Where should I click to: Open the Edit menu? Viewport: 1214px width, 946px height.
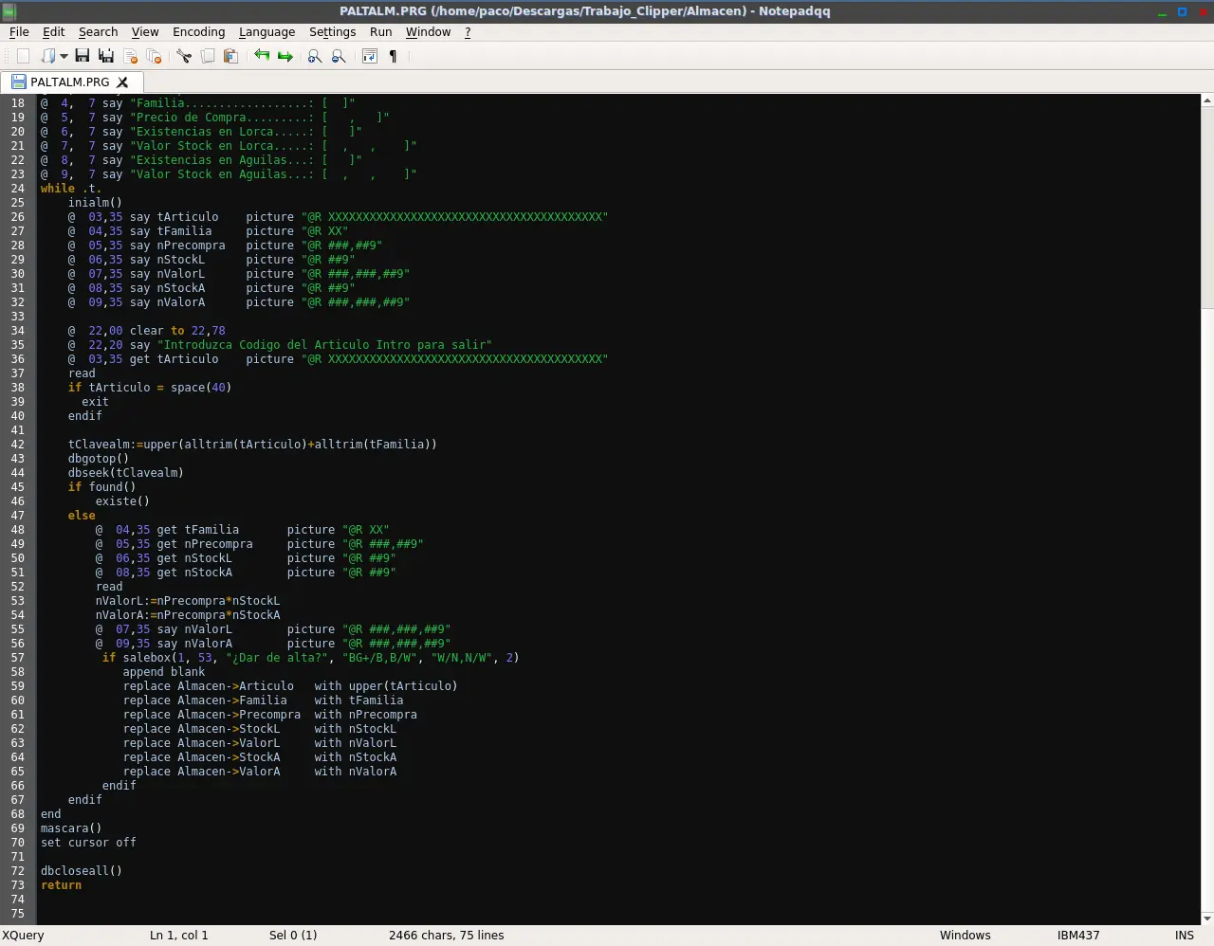54,31
